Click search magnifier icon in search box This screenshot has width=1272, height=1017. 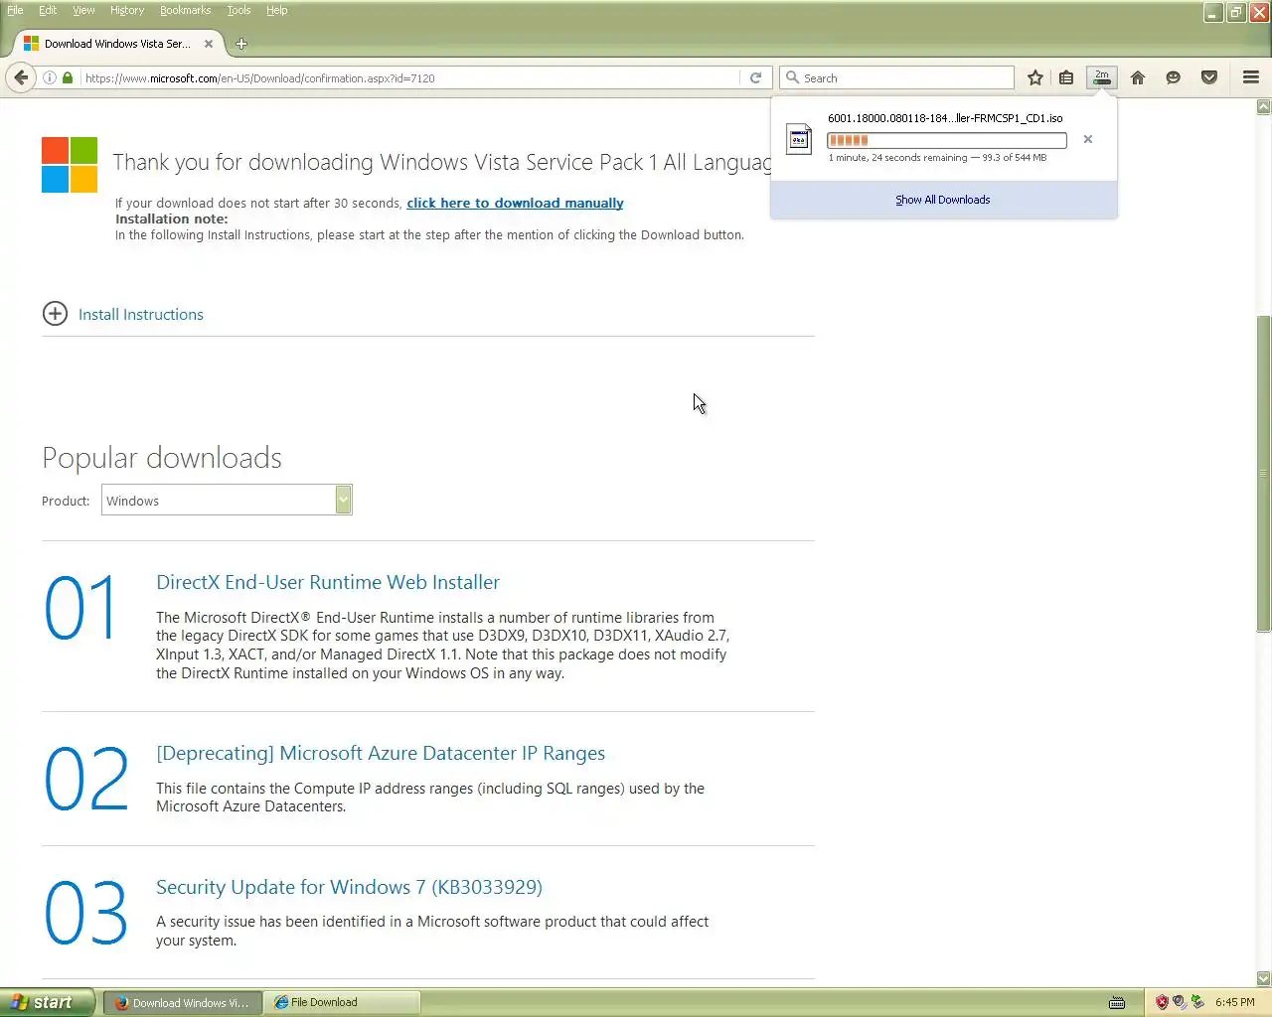click(792, 77)
